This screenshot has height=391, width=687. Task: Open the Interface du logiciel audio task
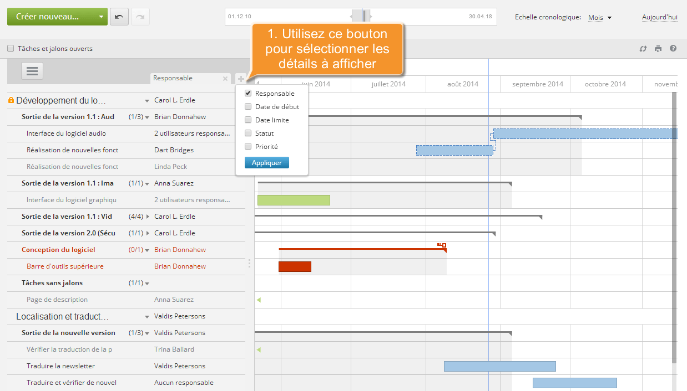click(x=66, y=133)
